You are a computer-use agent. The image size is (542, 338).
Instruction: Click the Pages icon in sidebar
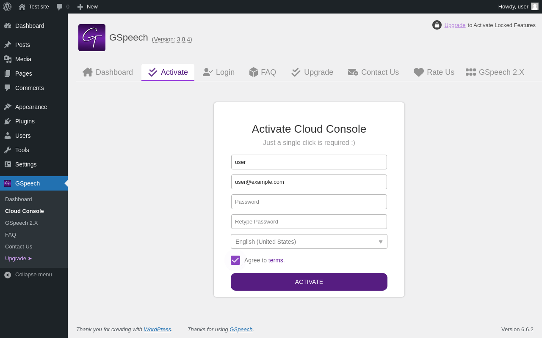tap(8, 74)
